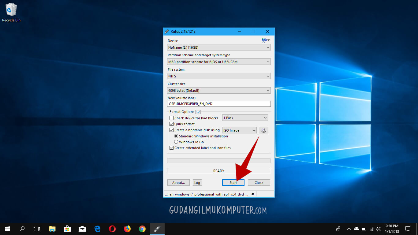Click the New volume label field
The width and height of the screenshot is (418, 235).
click(x=219, y=104)
